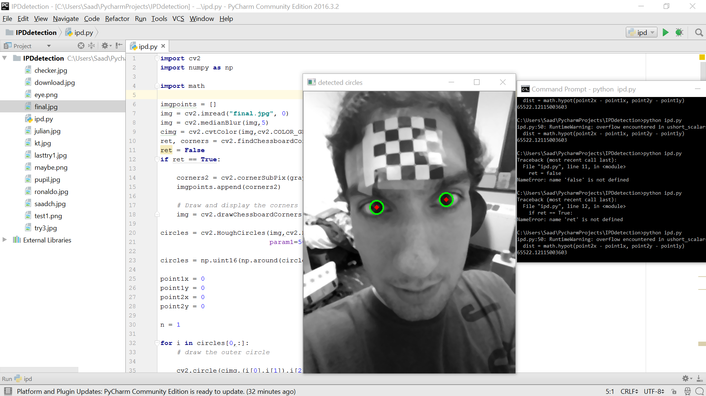The image size is (706, 396).
Task: Run the ipd configuration with green play button
Action: coord(665,33)
